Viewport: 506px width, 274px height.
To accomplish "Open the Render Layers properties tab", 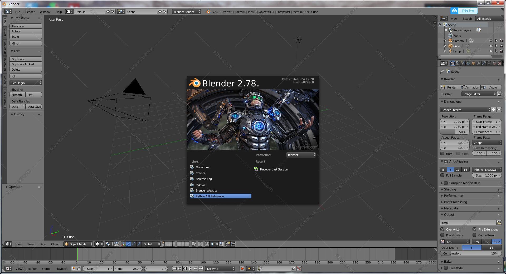I will pos(458,63).
